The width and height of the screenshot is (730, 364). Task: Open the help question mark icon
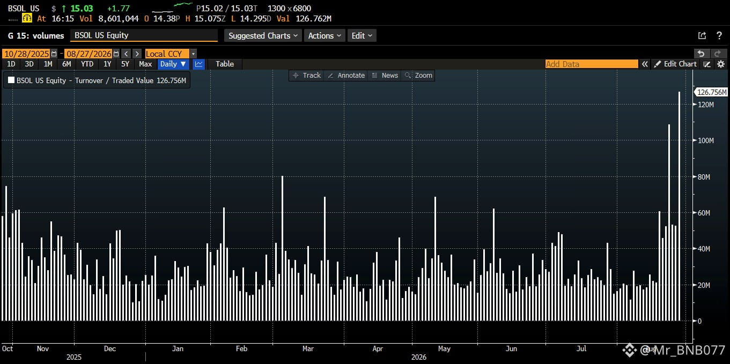(719, 35)
